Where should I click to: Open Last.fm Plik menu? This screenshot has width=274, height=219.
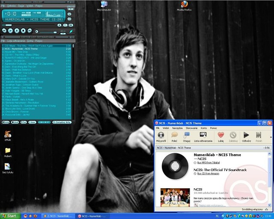pos(158,128)
